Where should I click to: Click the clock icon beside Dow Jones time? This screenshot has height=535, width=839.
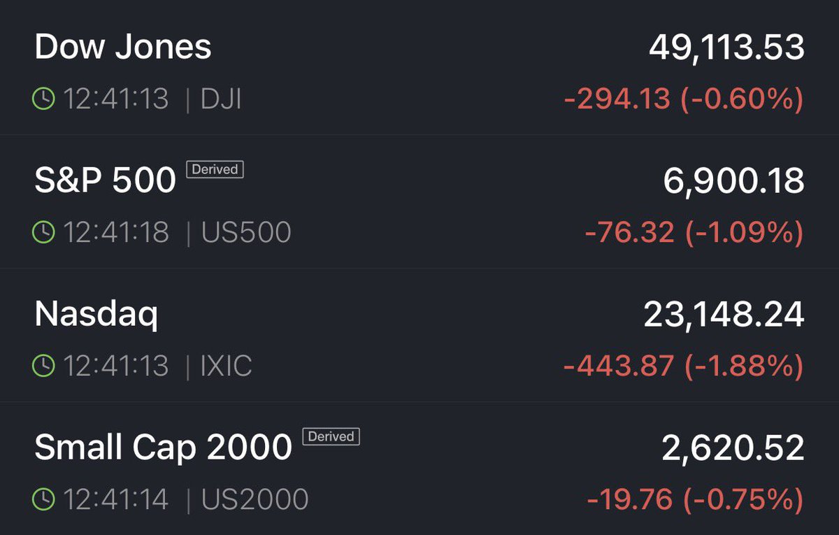tap(43, 99)
